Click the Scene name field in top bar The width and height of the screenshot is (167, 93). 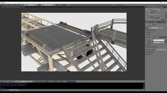(46, 5)
